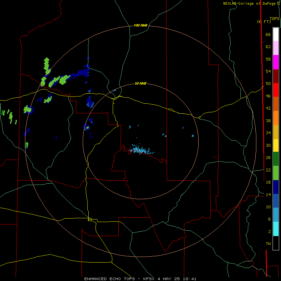Click the dark green legend swatch
Image resolution: width=281 pixels, height=281 pixels.
tap(276, 159)
